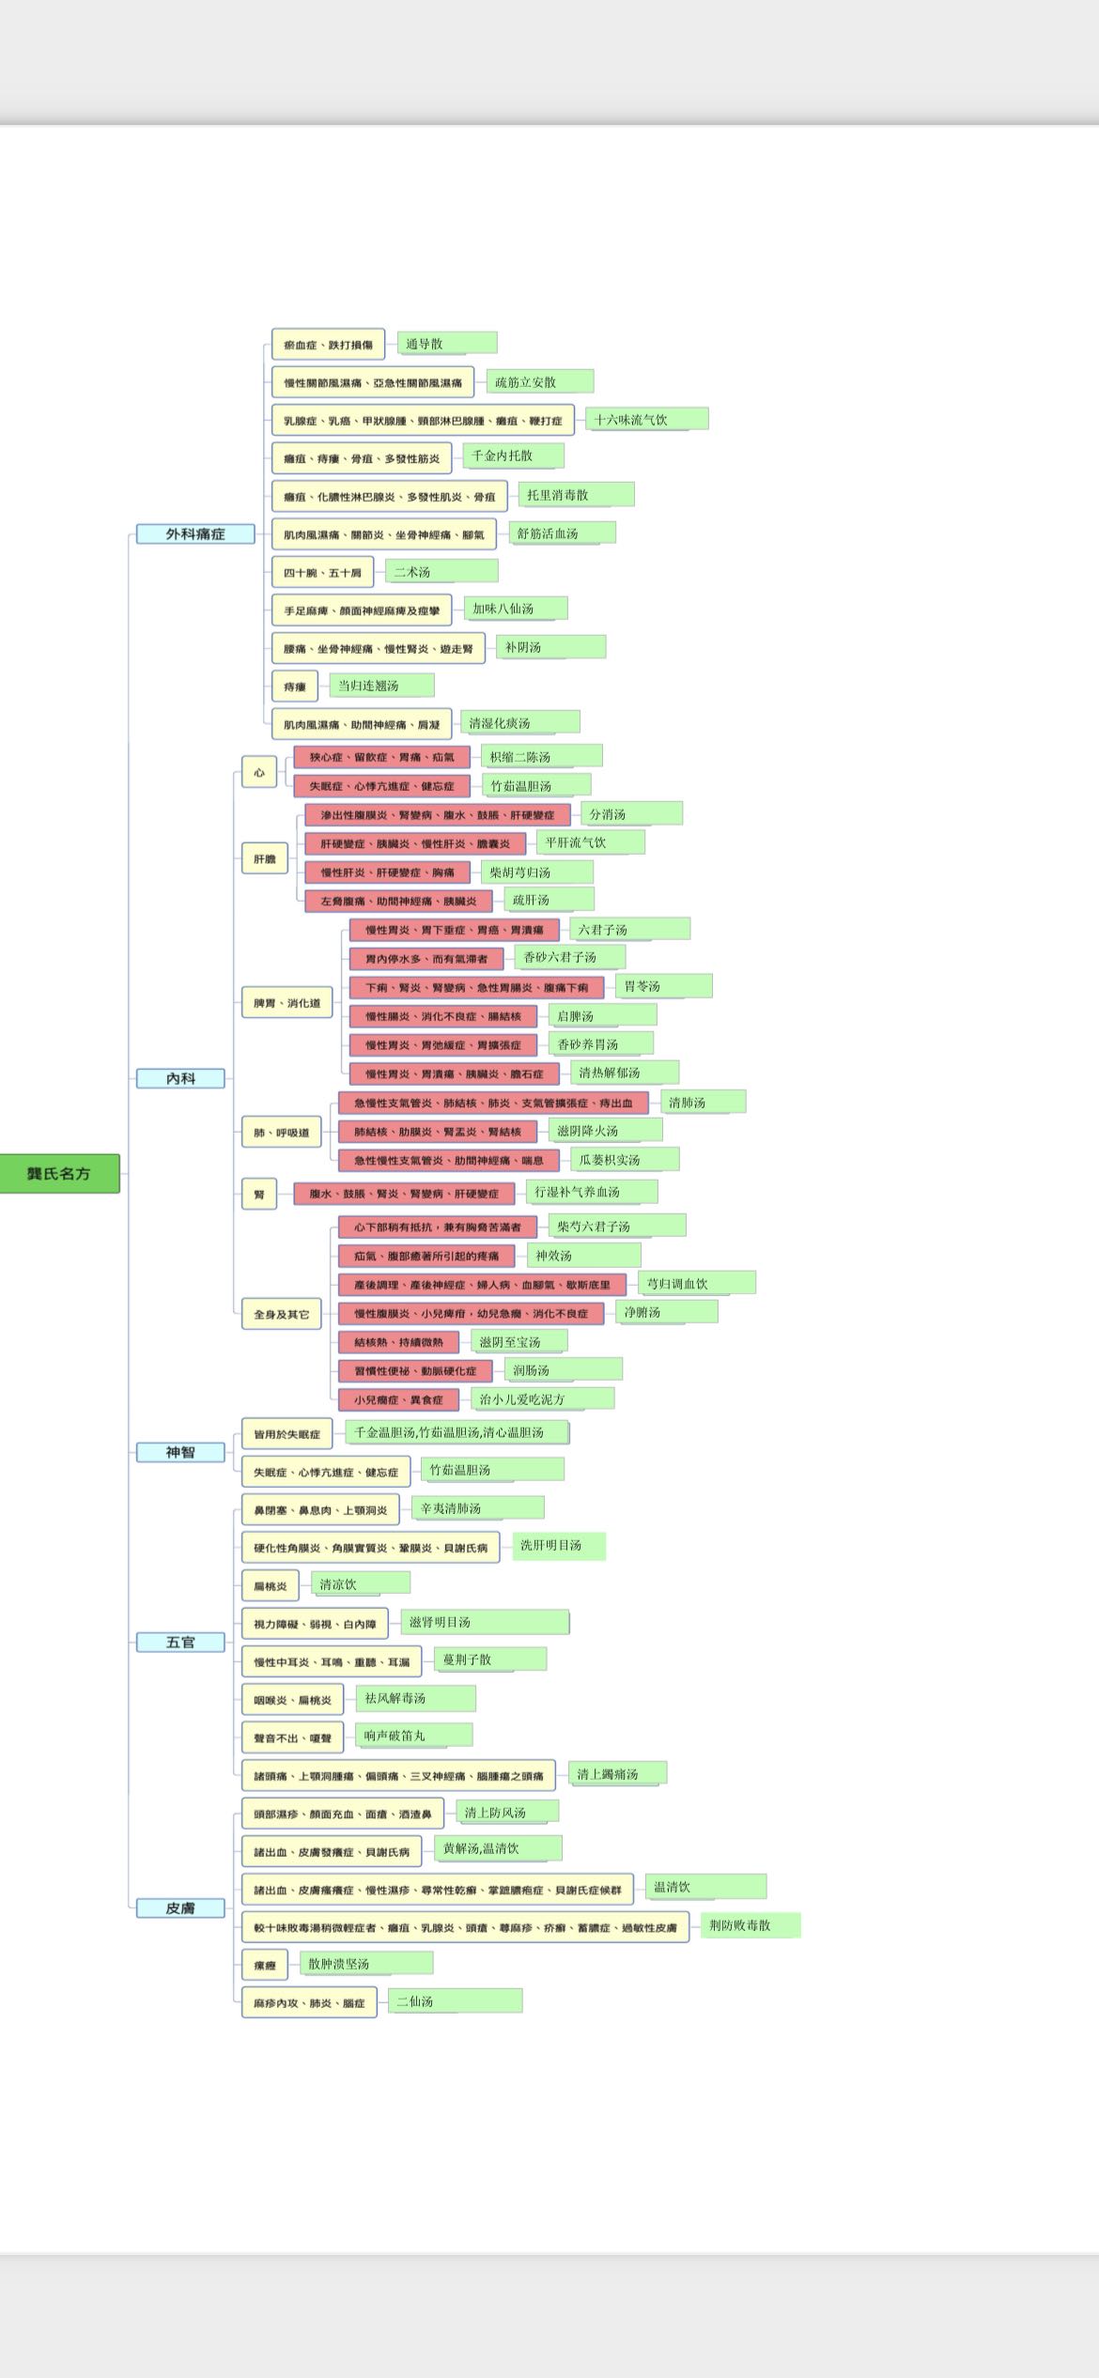The image size is (1099, 2378).
Task: Select the 皮膚 branch node
Action: tap(180, 1907)
